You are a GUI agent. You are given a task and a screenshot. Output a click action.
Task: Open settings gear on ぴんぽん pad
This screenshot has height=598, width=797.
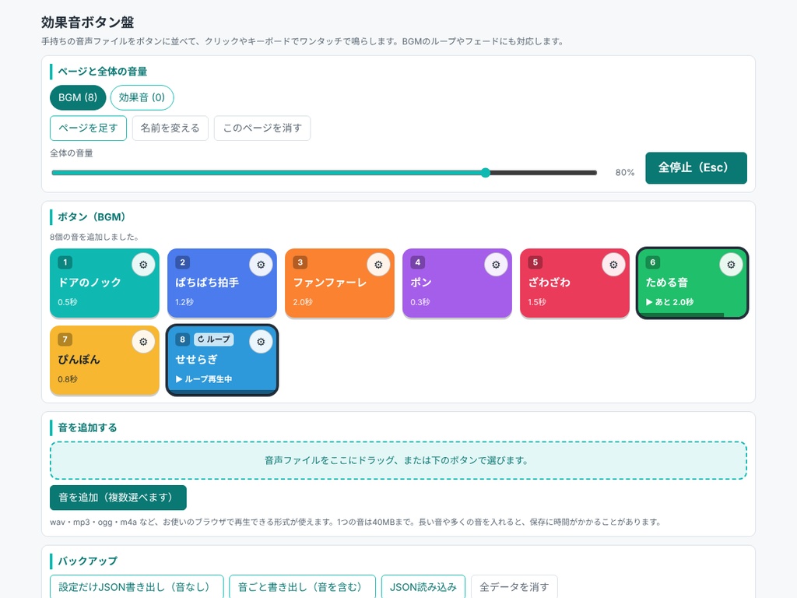(143, 342)
